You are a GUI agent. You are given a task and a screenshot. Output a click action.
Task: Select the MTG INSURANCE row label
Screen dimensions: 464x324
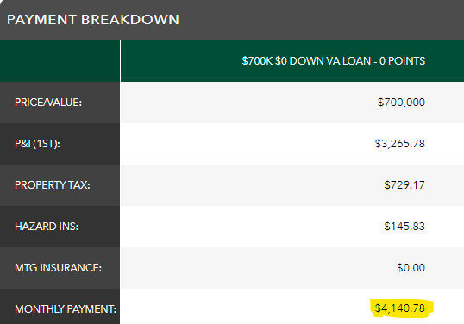tap(58, 268)
